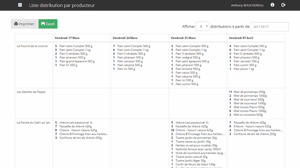
Task: Click the Vendredi 07 Avril column header
Action: point(241,38)
